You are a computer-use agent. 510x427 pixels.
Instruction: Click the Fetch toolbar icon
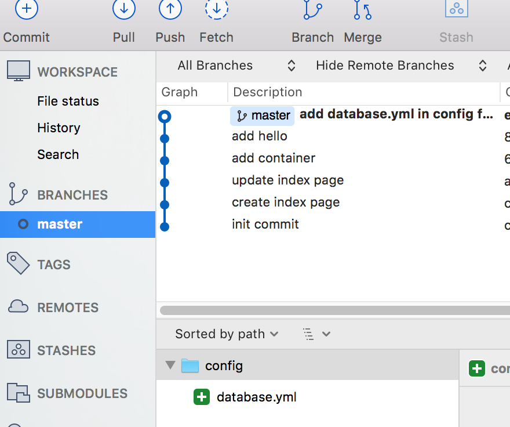216,9
